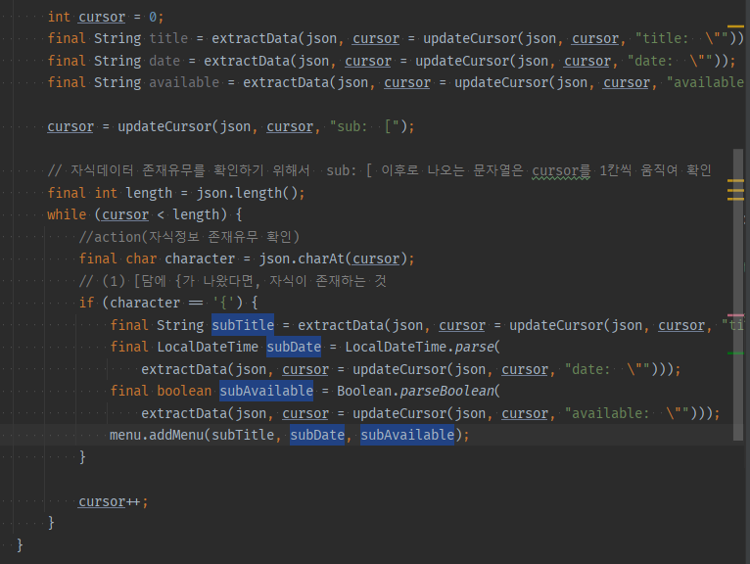Click the 'cursor++;' statement
750x564 pixels.
pos(114,501)
